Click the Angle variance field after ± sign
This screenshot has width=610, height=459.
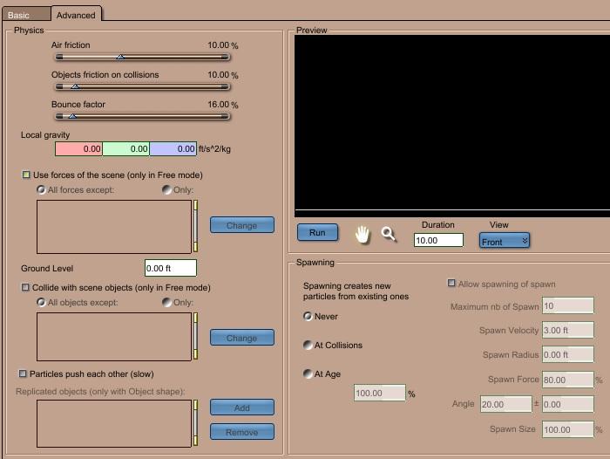point(568,404)
